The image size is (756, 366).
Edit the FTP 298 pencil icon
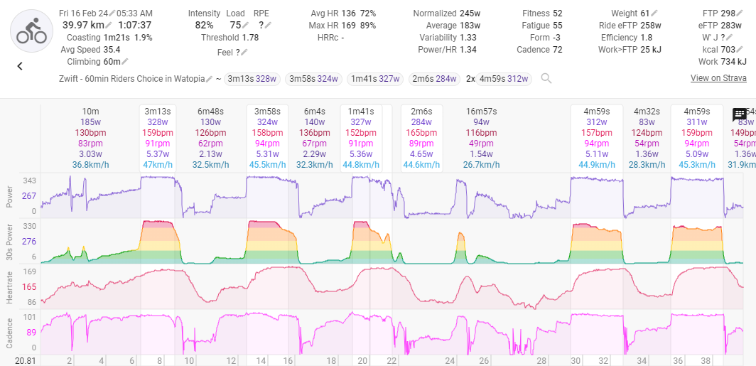[x=740, y=14]
